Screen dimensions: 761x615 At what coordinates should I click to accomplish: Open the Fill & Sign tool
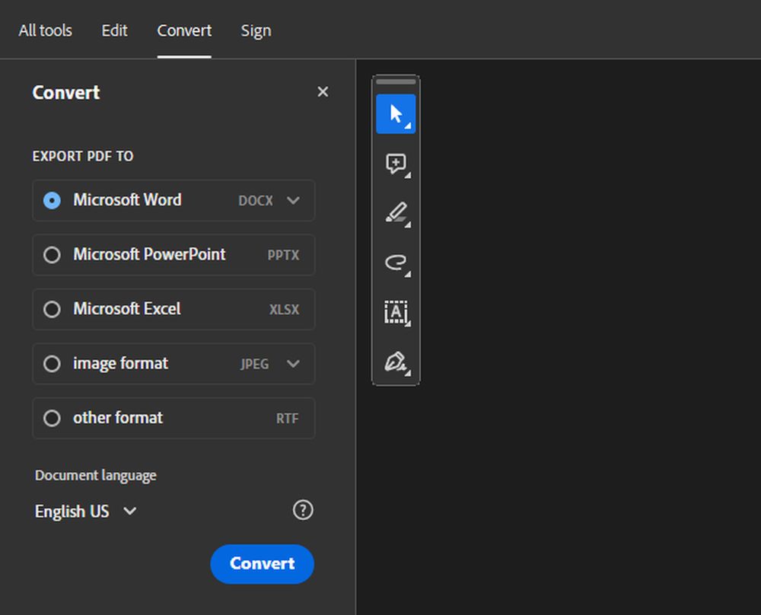pos(396,362)
